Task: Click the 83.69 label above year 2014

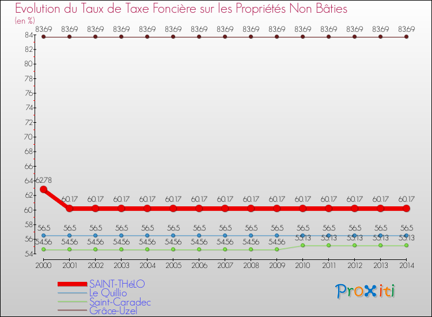Action: 407,29
